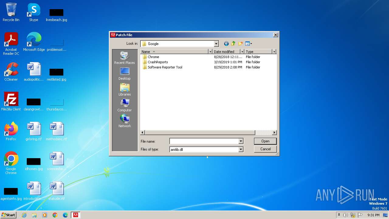Viewport: 389px width, 219px height.
Task: Open Skype desktop shortcut
Action: pos(33,12)
